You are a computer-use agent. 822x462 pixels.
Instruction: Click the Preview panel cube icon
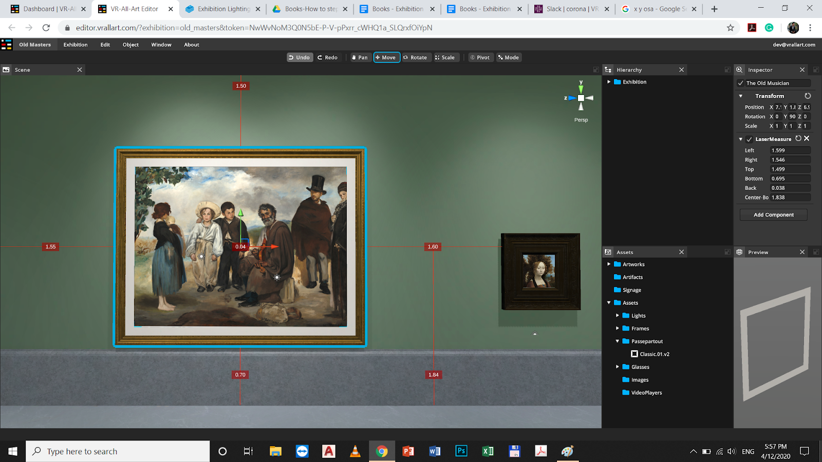[x=739, y=252]
